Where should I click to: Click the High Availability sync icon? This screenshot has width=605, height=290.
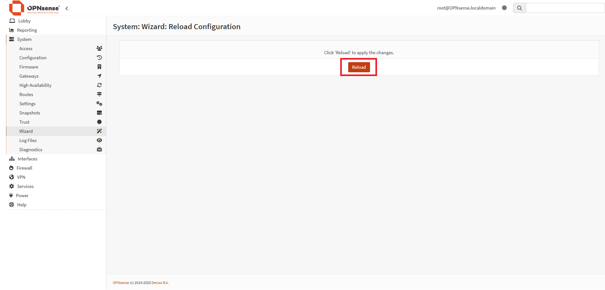tap(99, 85)
